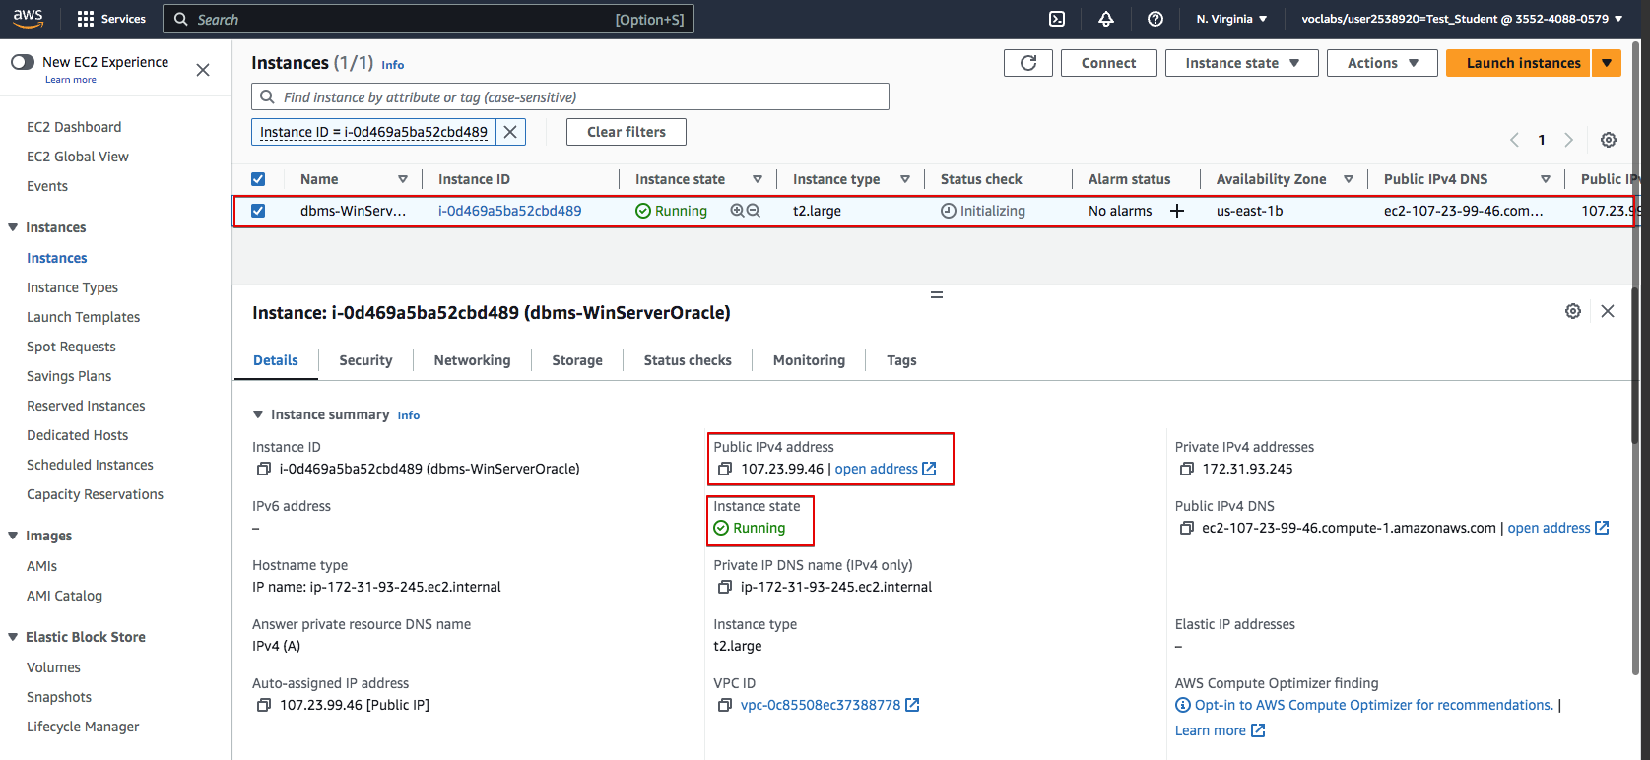Switch to the Storage tab

577,360
